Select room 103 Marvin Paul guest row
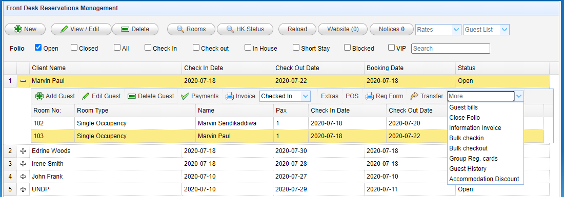The width and height of the screenshot is (564, 197). point(287,136)
